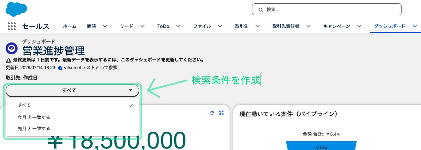Viewport: 421px width, 150px height.
Task: Expand the ToDo tab chevron
Action: (178, 26)
